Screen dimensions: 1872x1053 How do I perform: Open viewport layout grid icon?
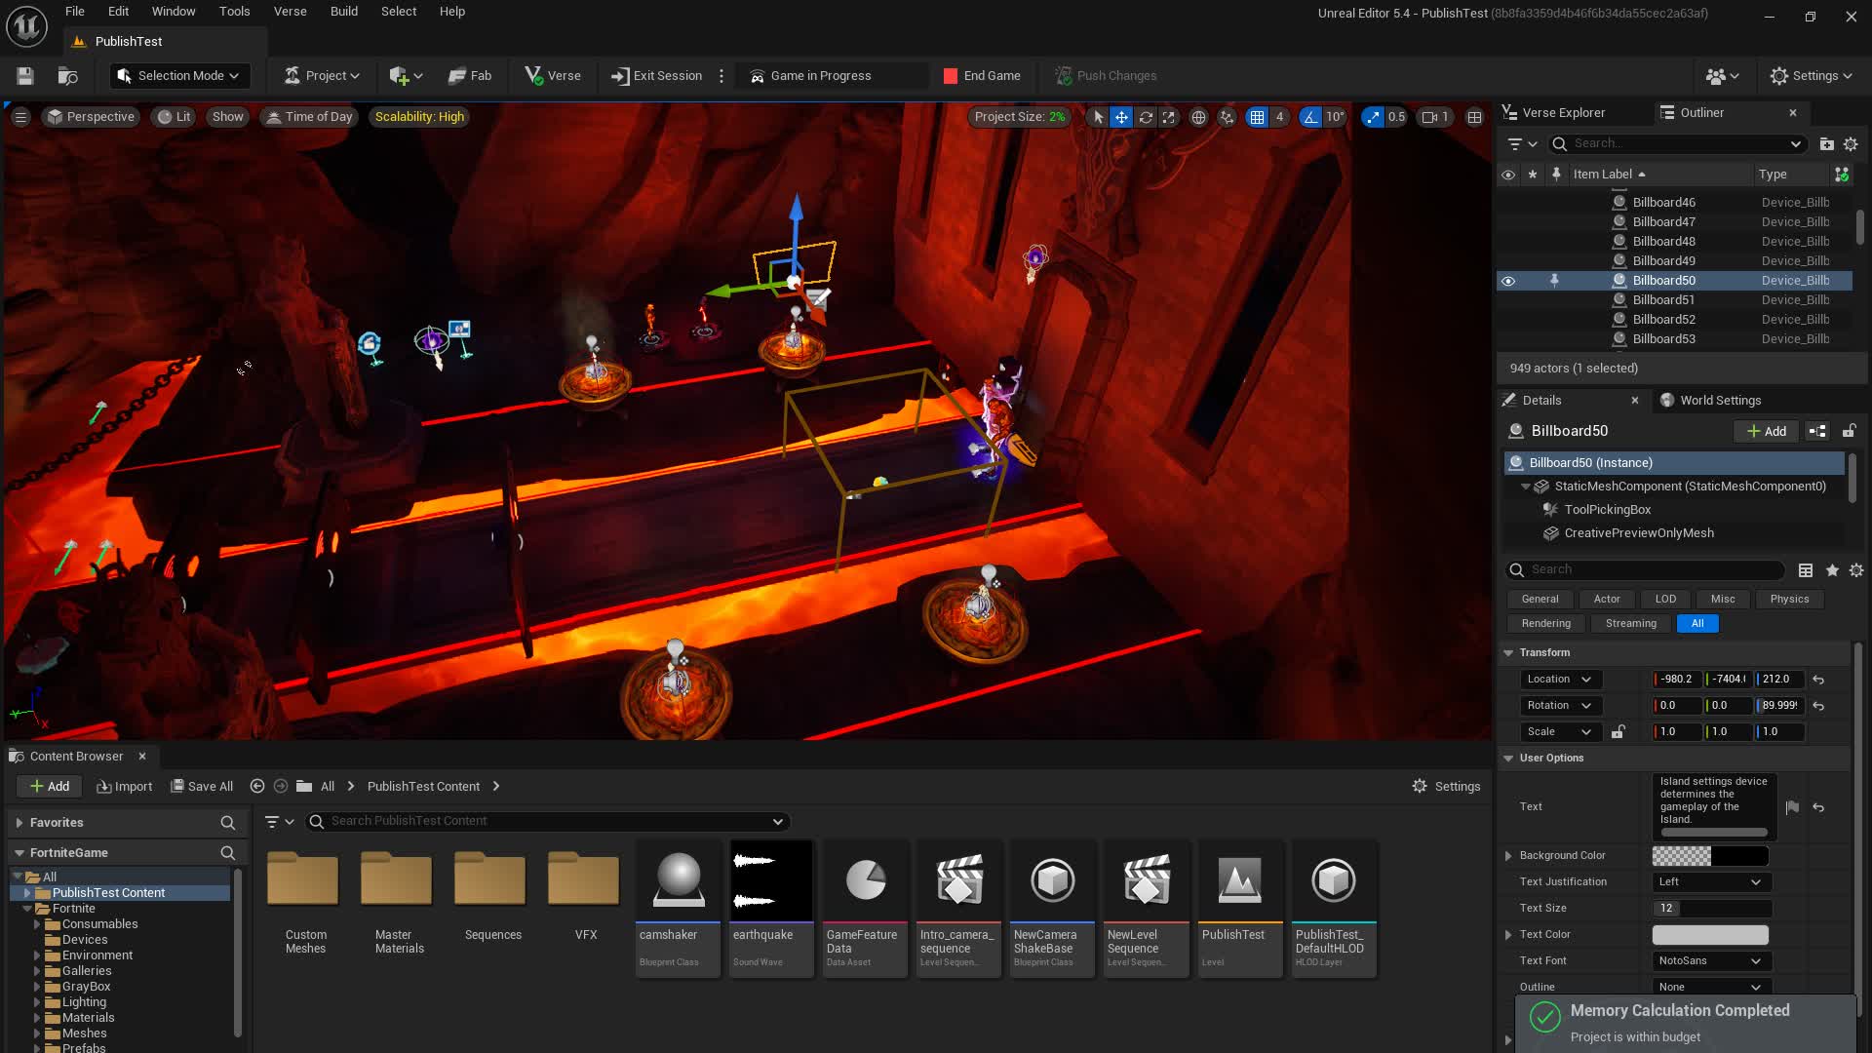point(1474,117)
